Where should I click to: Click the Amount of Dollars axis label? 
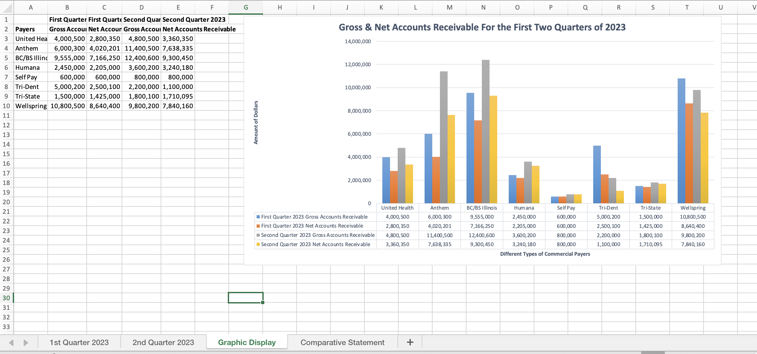point(256,123)
